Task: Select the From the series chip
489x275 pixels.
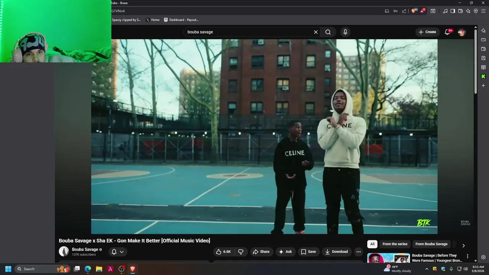Action: tap(395, 244)
